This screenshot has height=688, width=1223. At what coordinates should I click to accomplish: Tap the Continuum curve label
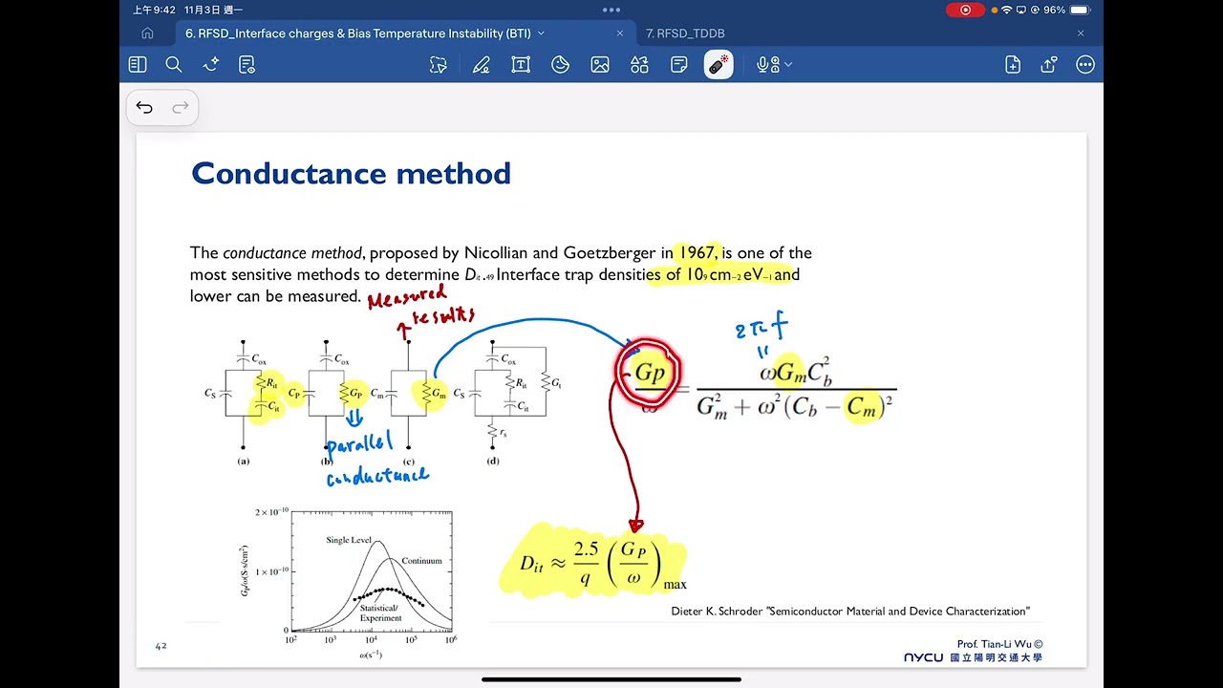(421, 561)
